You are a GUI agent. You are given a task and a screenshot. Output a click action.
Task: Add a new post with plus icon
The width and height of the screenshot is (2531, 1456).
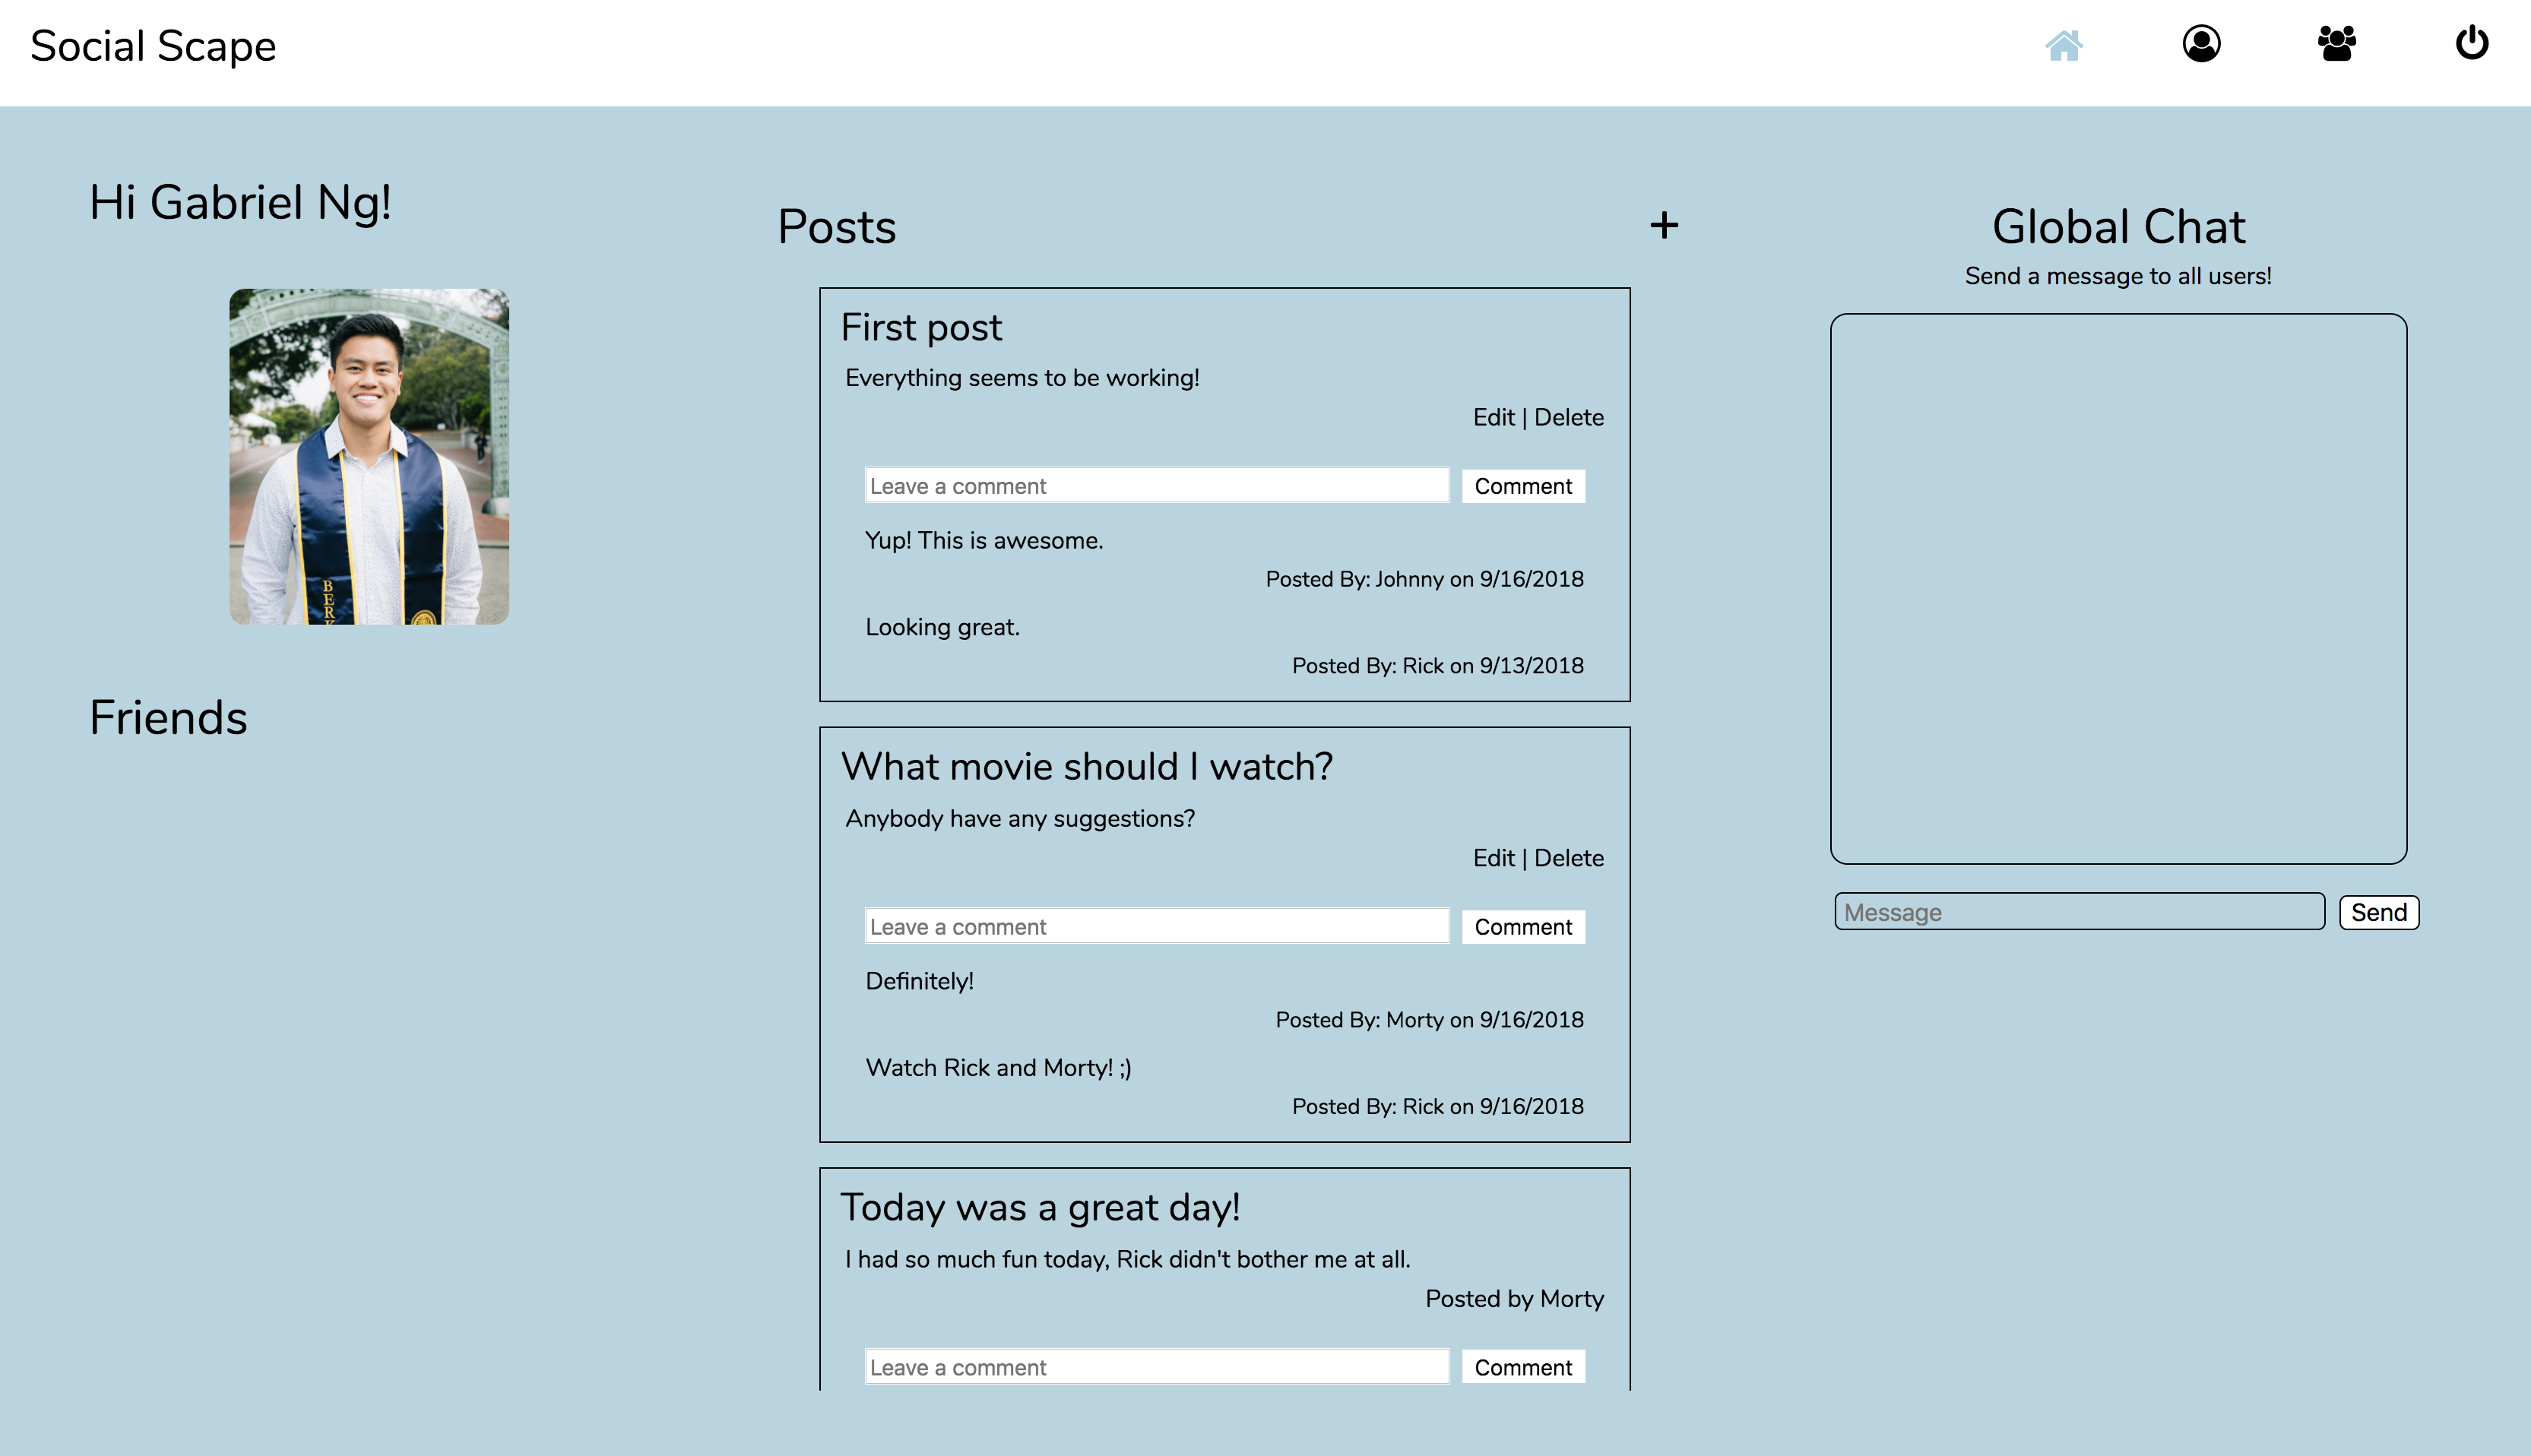(x=1664, y=225)
